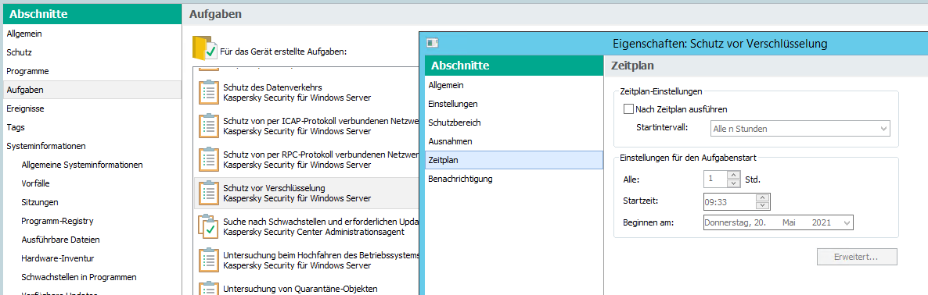Click the Quarantäne-Objekten task icon
The width and height of the screenshot is (928, 295).
208,289
